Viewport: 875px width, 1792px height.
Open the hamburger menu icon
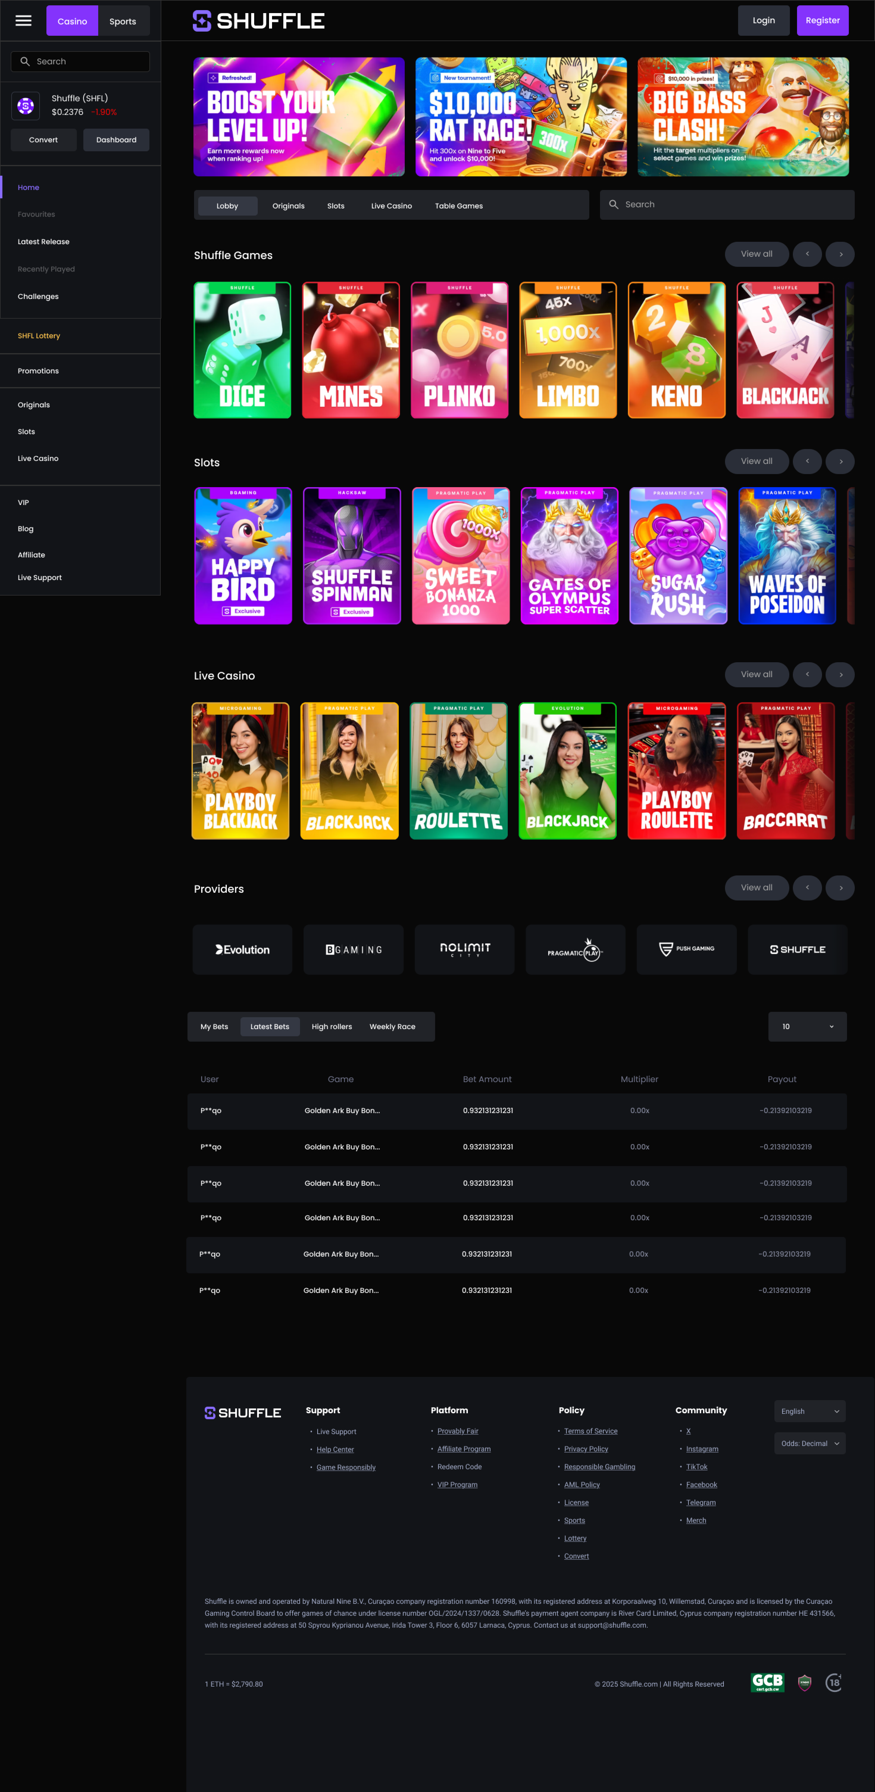pyautogui.click(x=24, y=21)
